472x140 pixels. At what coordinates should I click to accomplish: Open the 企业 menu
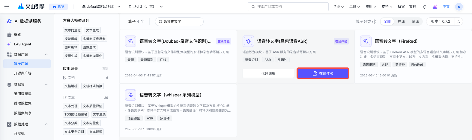pos(338,7)
